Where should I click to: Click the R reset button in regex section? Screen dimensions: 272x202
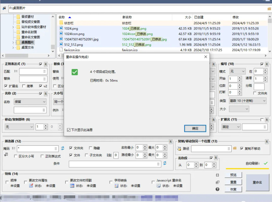(46, 64)
